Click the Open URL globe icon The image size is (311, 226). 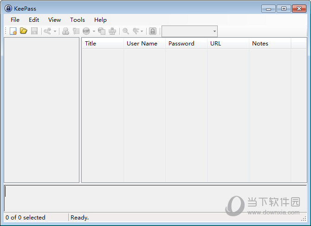pos(86,31)
